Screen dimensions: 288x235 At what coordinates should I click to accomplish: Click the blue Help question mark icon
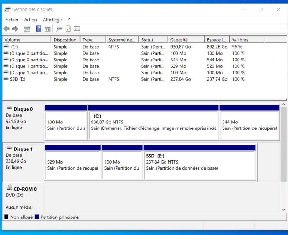39,29
